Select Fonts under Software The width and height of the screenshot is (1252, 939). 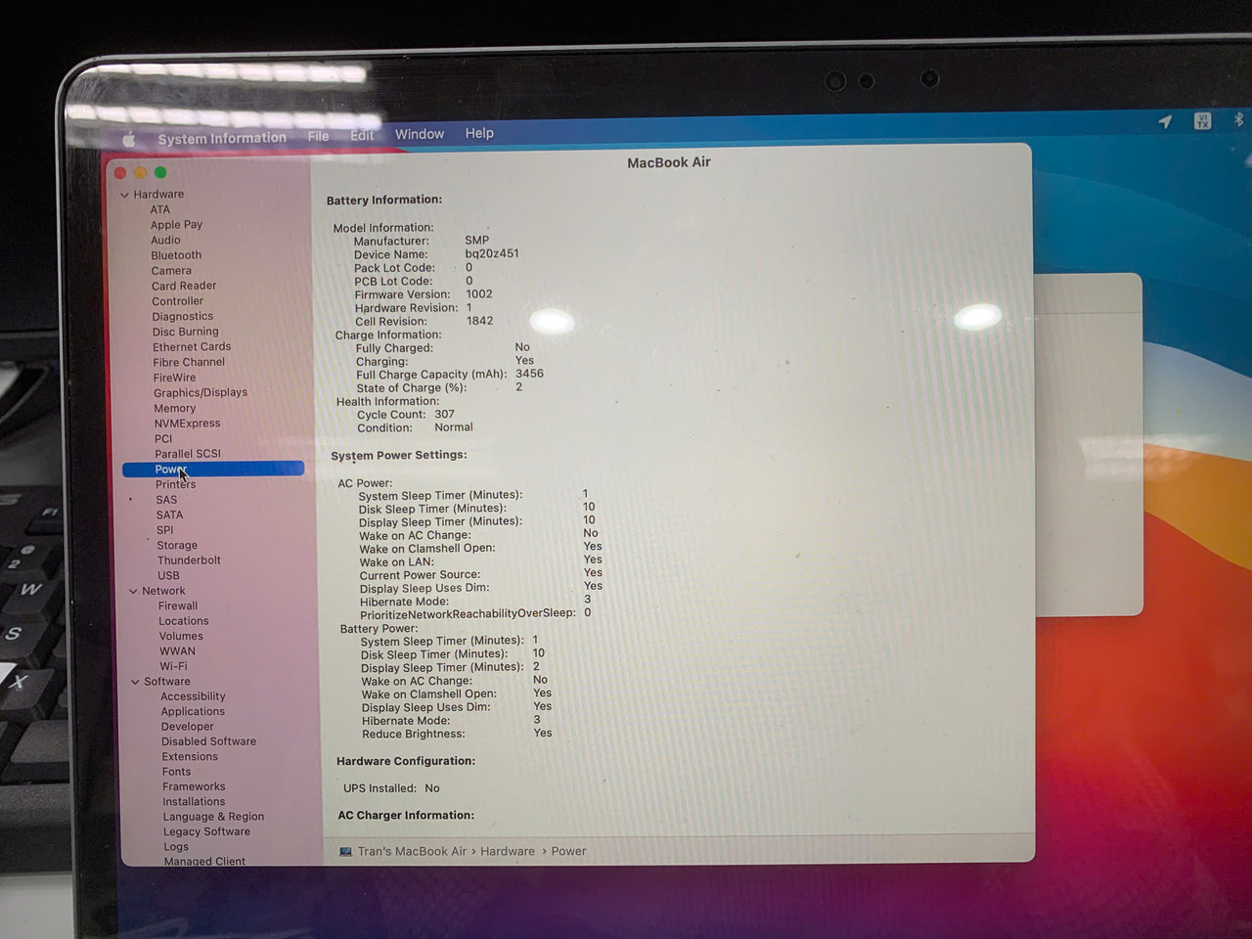[x=177, y=772]
